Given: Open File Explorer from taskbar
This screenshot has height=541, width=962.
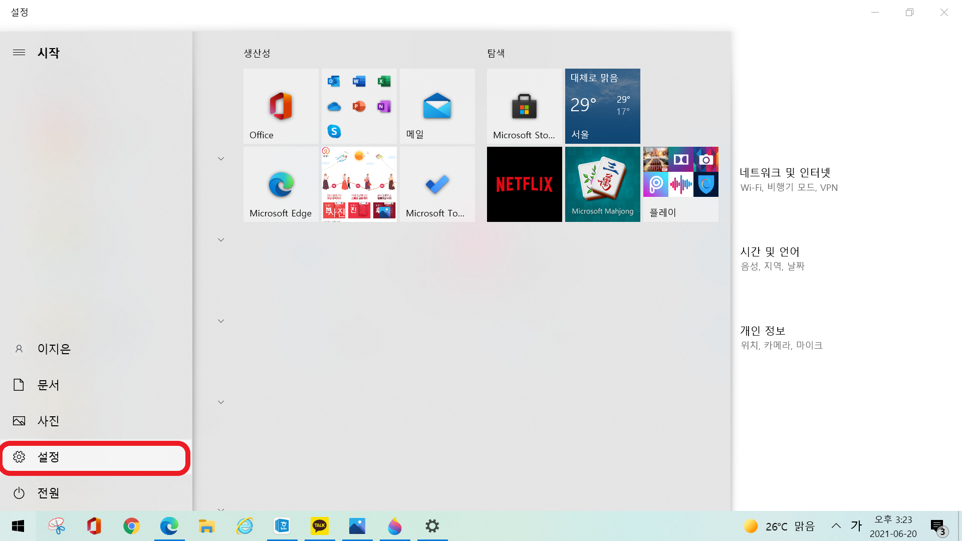Looking at the screenshot, I should 207,526.
